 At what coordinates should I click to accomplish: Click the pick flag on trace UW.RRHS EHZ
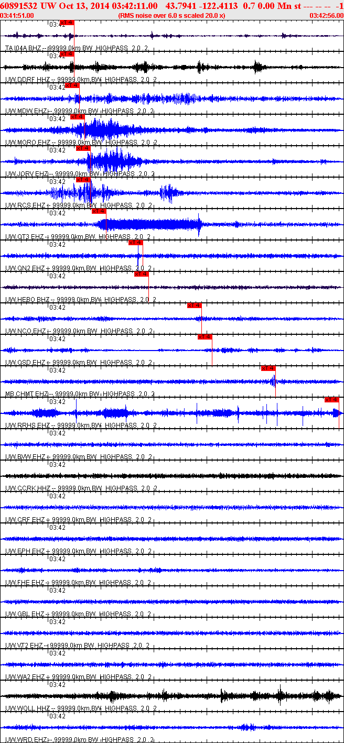[x=332, y=400]
